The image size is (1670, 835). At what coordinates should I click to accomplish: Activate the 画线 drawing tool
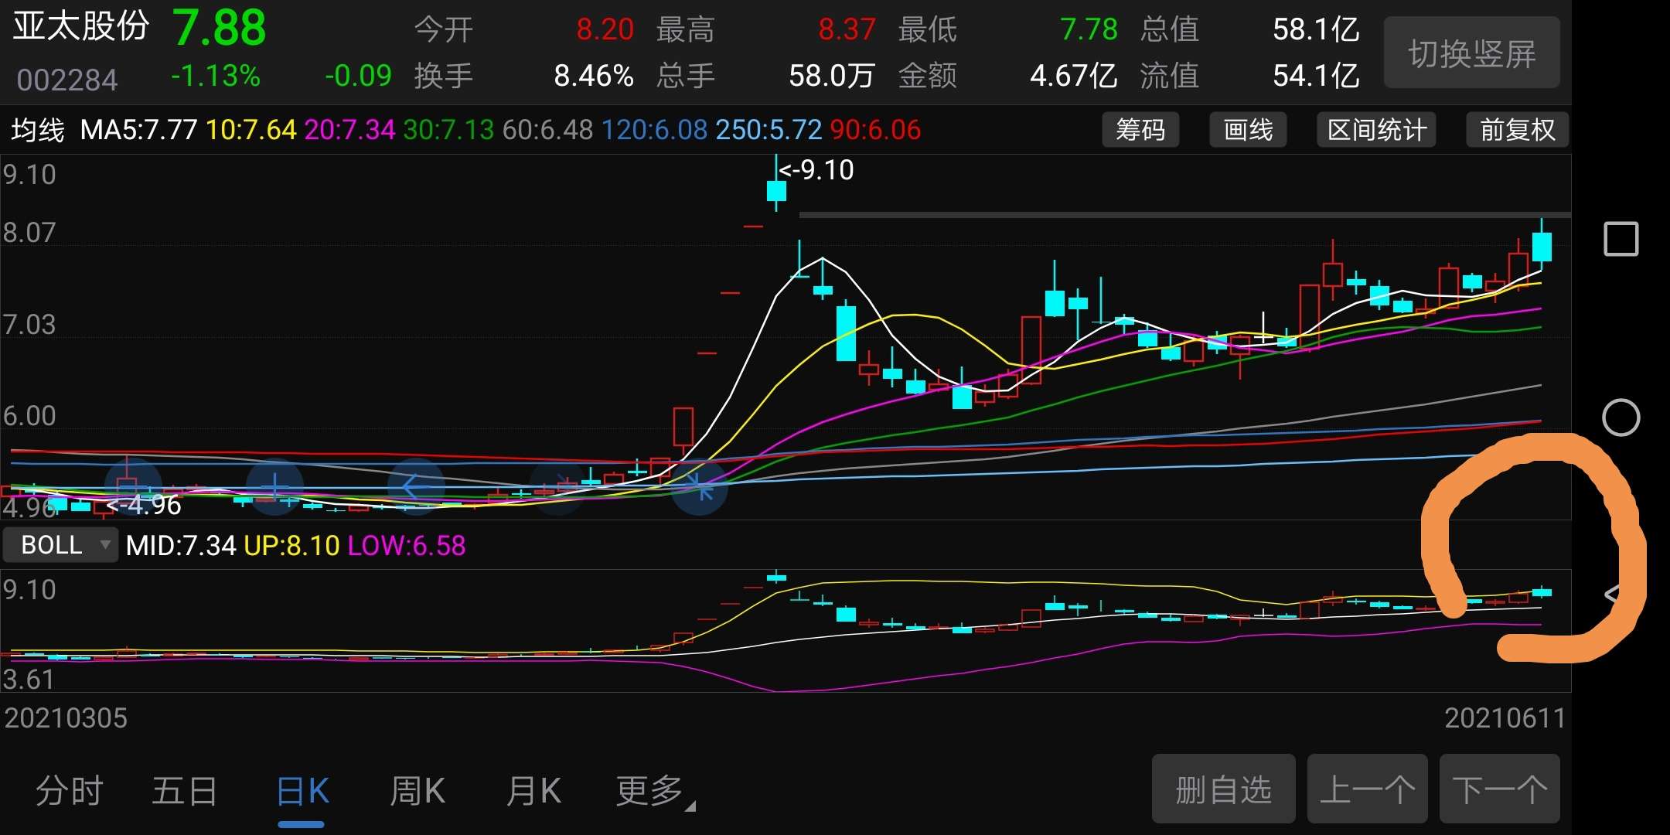click(1248, 129)
